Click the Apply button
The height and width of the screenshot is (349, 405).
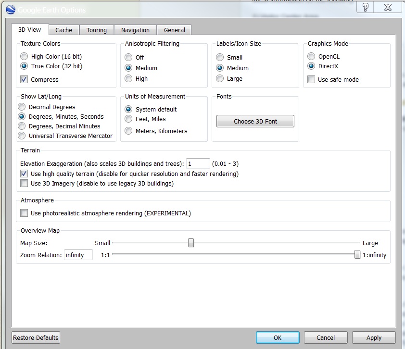(374, 337)
